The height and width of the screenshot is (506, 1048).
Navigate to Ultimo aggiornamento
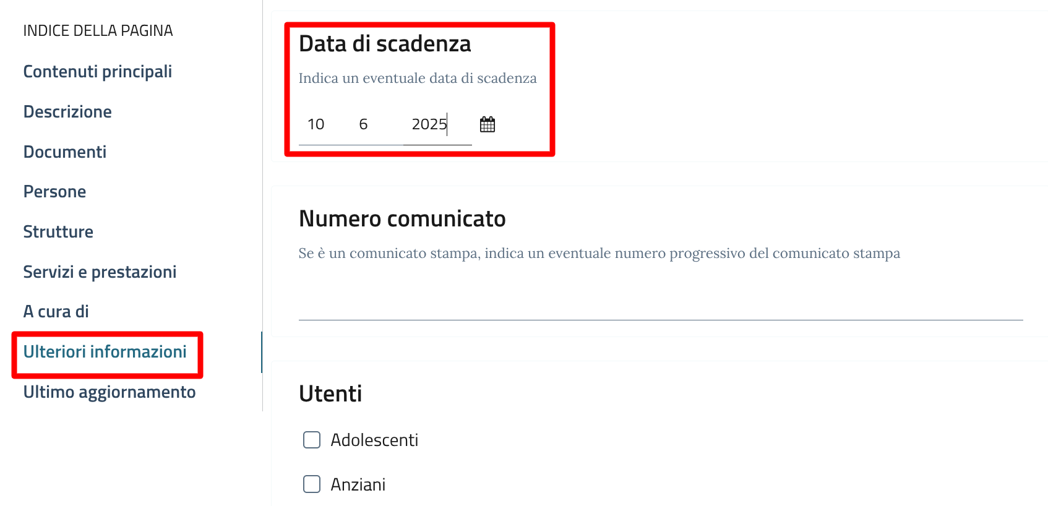coord(110,392)
